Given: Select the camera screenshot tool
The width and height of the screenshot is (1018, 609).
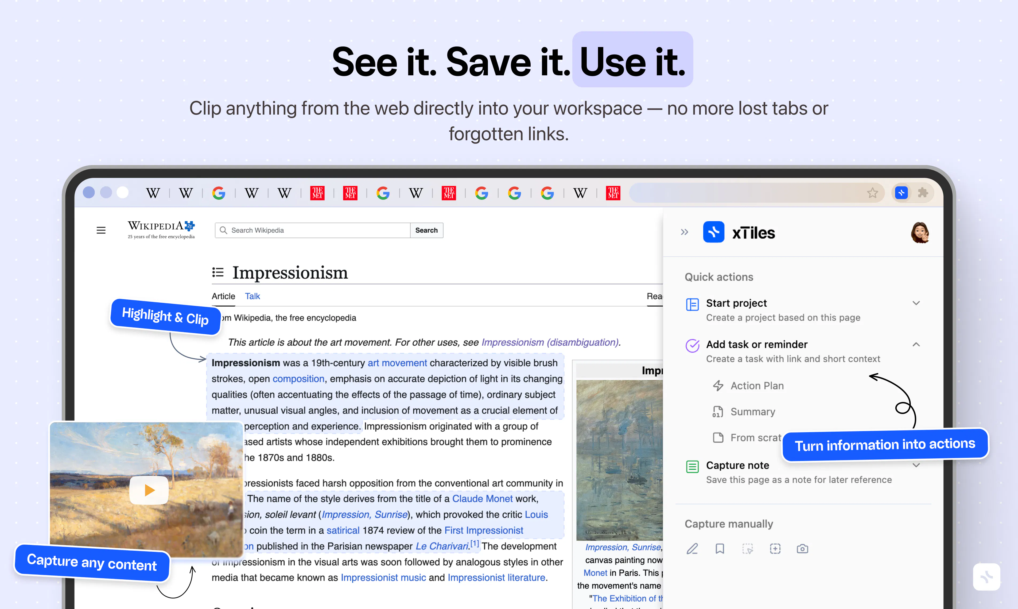Looking at the screenshot, I should coord(802,549).
